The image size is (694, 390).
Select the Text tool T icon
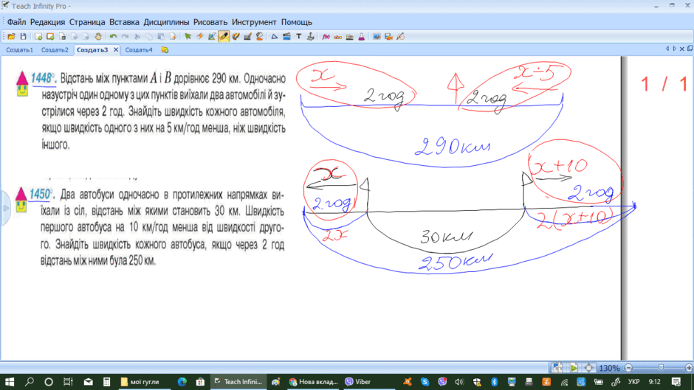click(299, 37)
